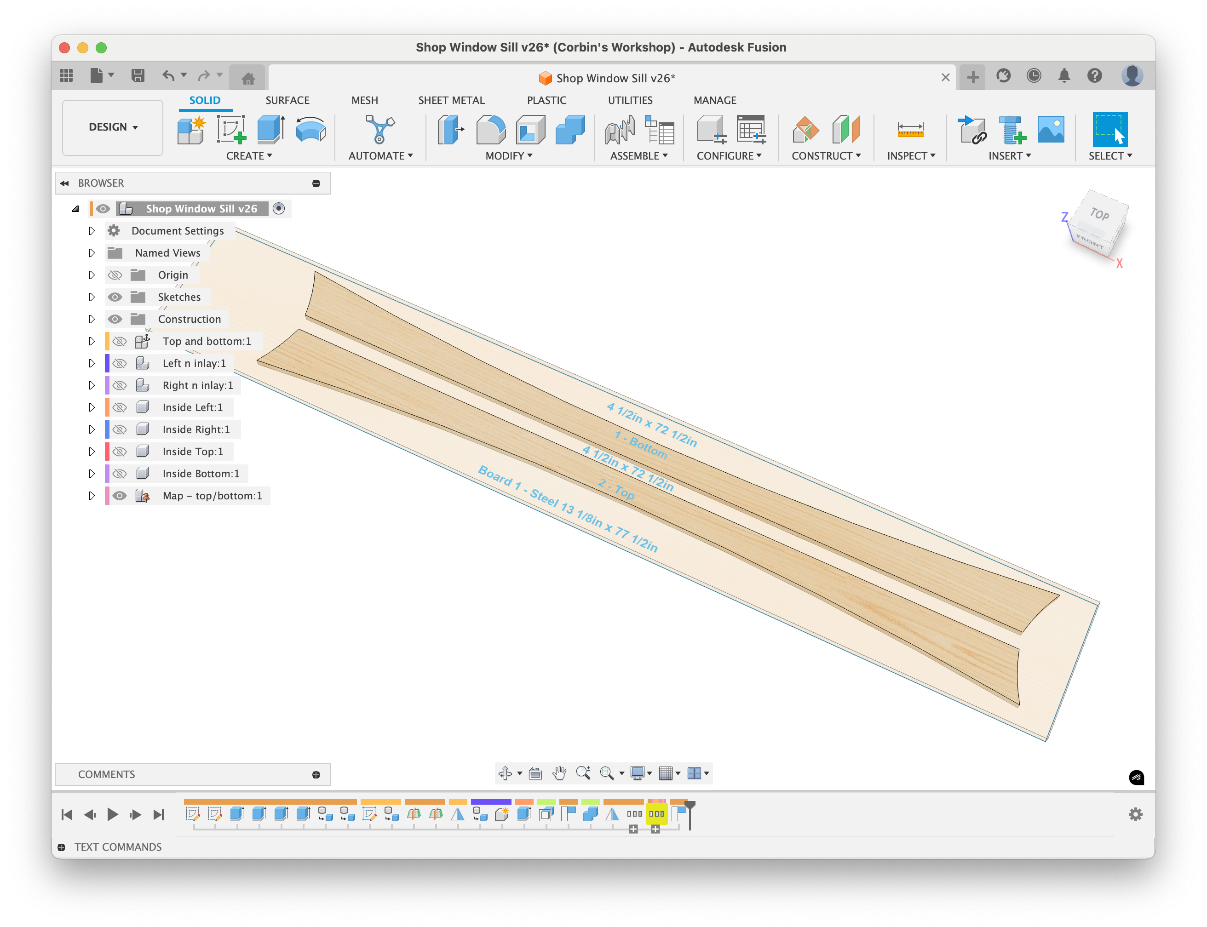Switch to the MESH tab
Viewport: 1207px width, 927px height.
click(364, 100)
